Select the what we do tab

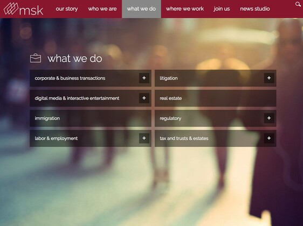pyautogui.click(x=141, y=9)
